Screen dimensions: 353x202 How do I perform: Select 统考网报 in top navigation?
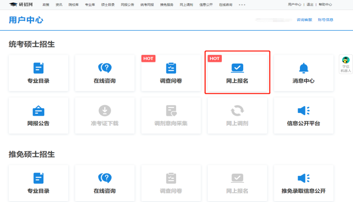click(x=147, y=5)
